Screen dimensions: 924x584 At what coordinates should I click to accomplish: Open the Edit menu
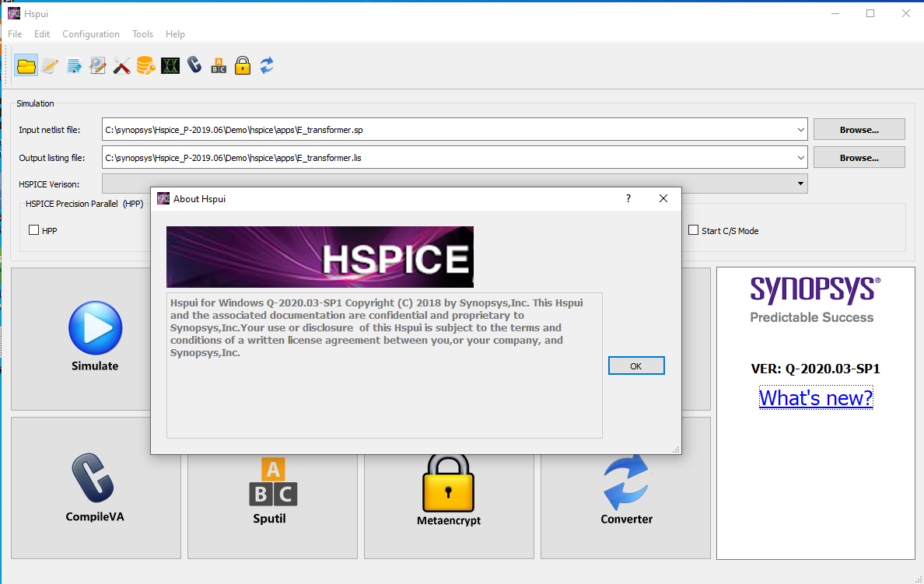click(x=42, y=34)
